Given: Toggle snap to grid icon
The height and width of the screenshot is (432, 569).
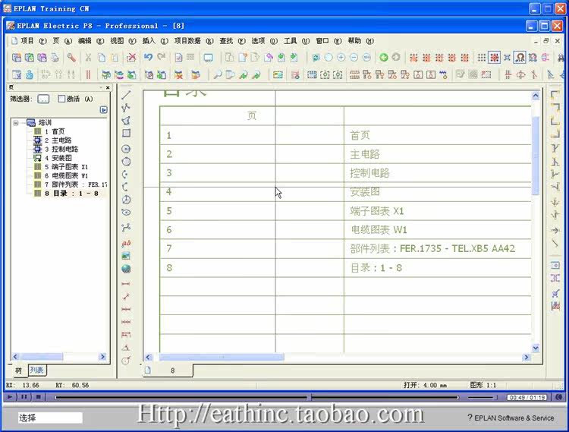Looking at the screenshot, I should pos(494,58).
